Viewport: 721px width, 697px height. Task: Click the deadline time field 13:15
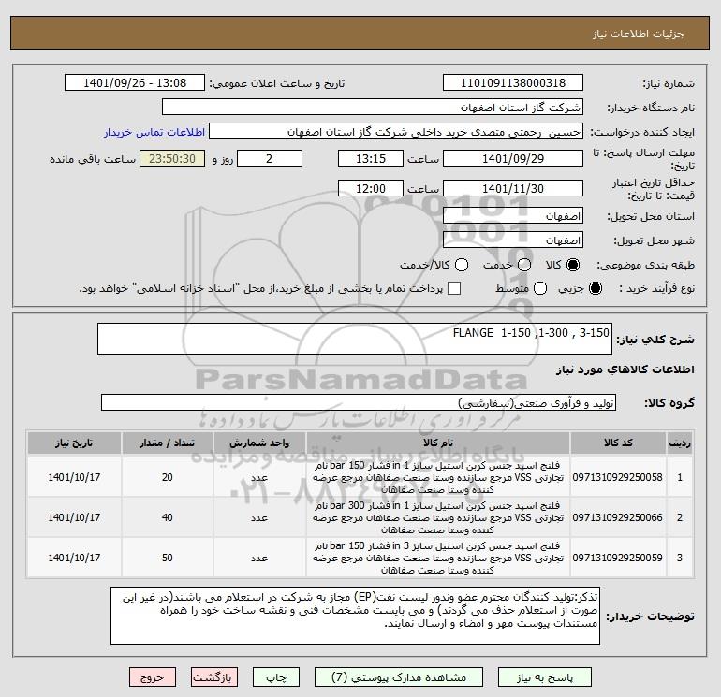tap(371, 158)
